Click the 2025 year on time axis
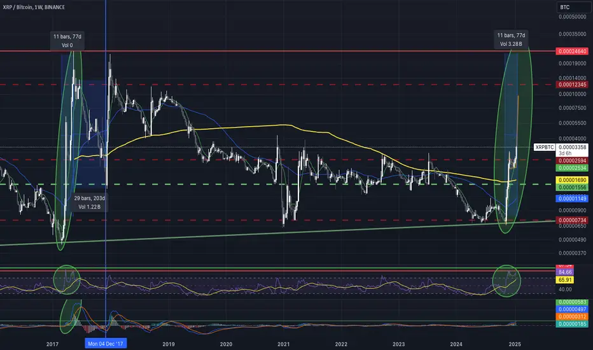Screen dimensions: 593x350 click(x=515, y=344)
